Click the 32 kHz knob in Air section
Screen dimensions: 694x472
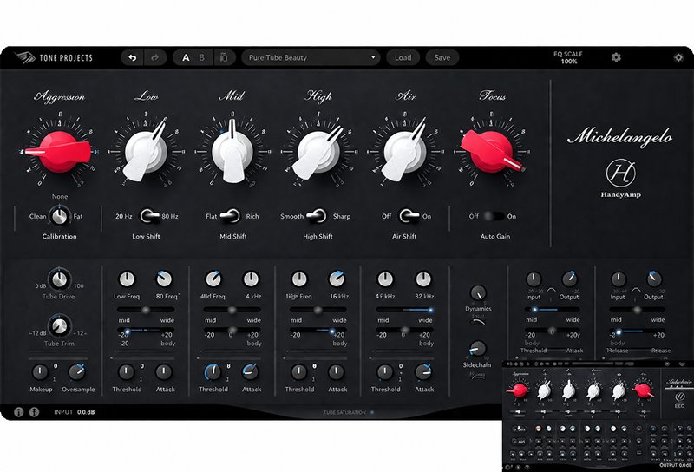[x=423, y=279]
